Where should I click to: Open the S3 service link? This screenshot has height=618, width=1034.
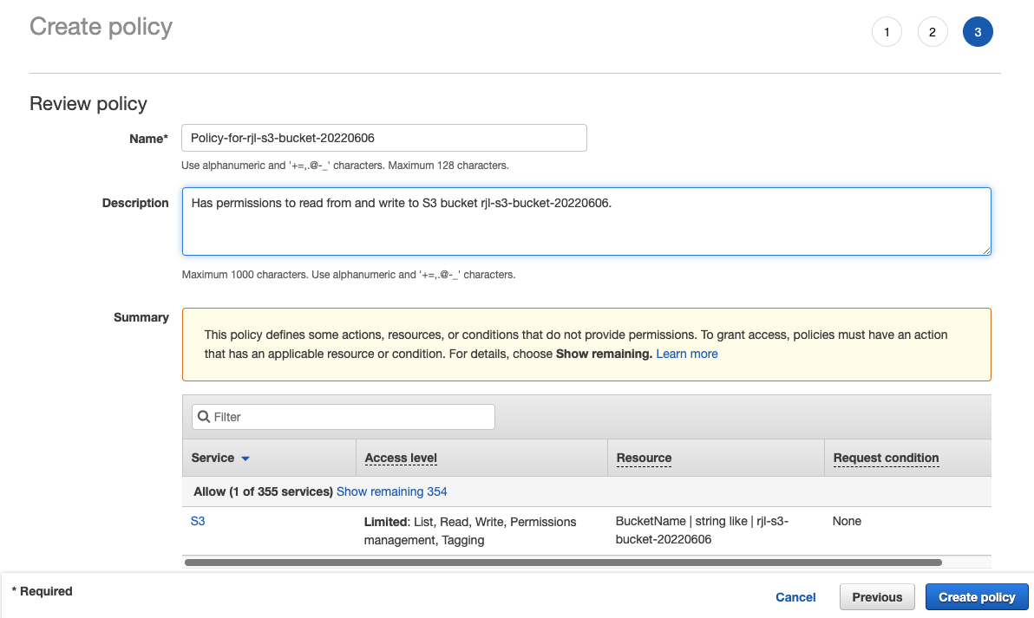(198, 522)
